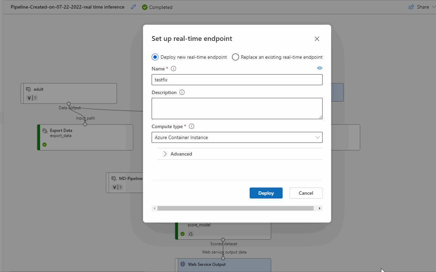Expand the Advanced section
Screen dimensions: 436x272
tap(165, 154)
